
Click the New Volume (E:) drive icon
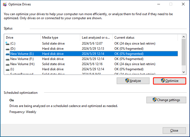click(8, 54)
